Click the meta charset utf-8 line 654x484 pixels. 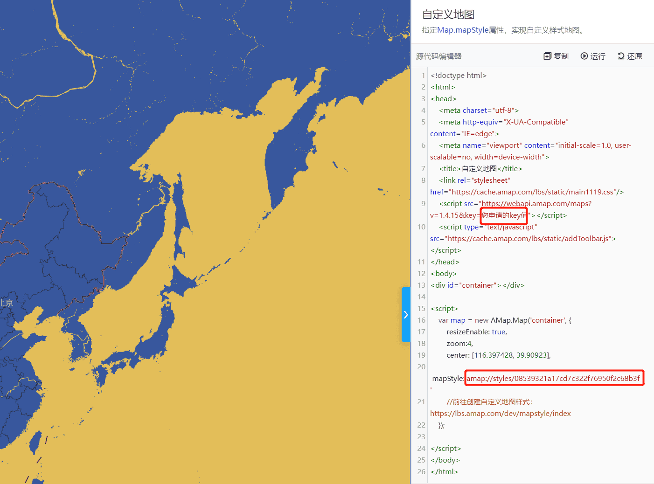[x=479, y=110]
